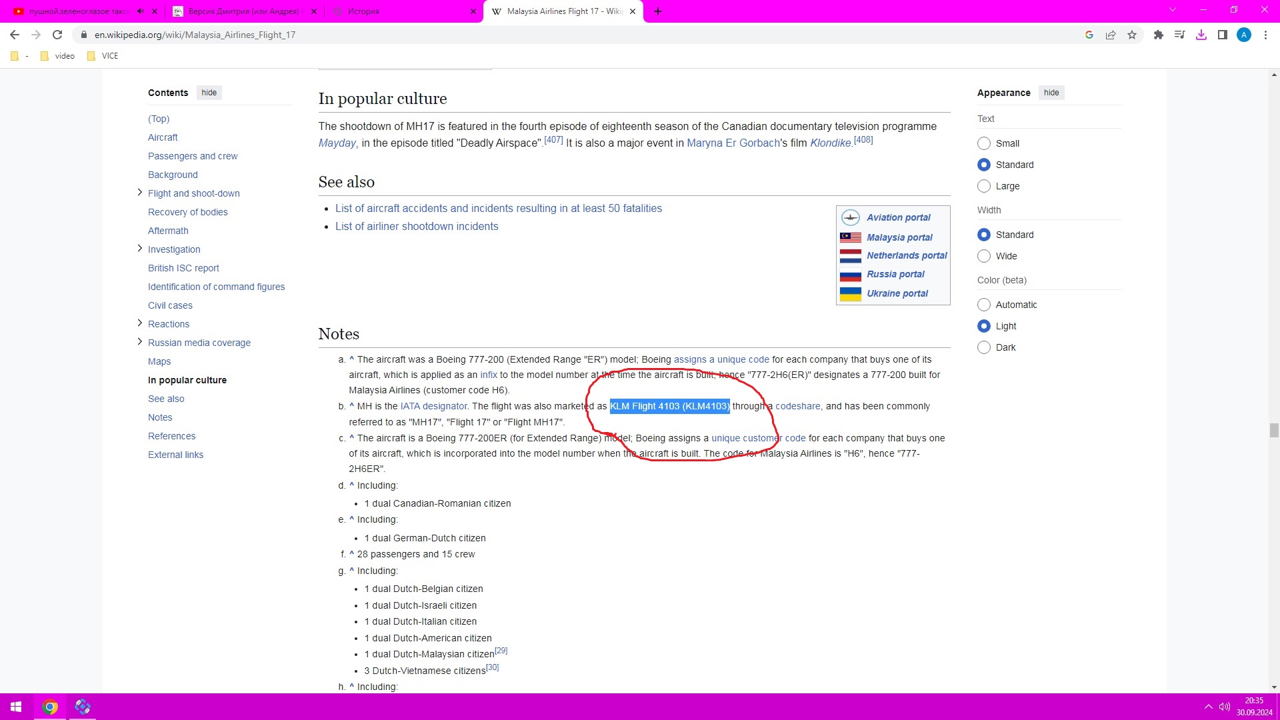
Task: Open the Chrome profile avatar
Action: [1244, 35]
